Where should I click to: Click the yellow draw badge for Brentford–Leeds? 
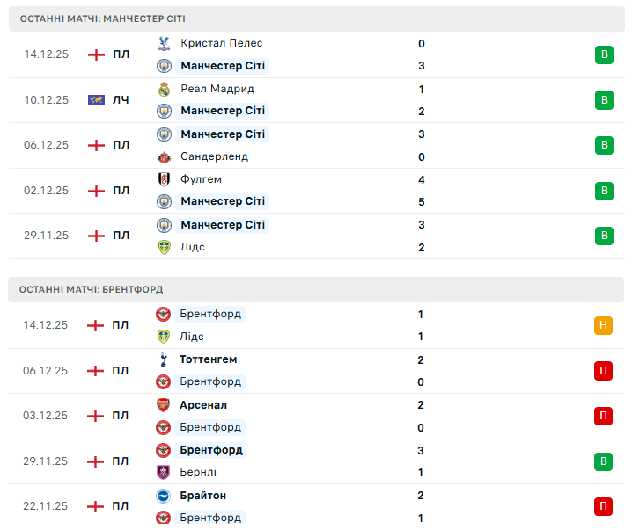[603, 325]
